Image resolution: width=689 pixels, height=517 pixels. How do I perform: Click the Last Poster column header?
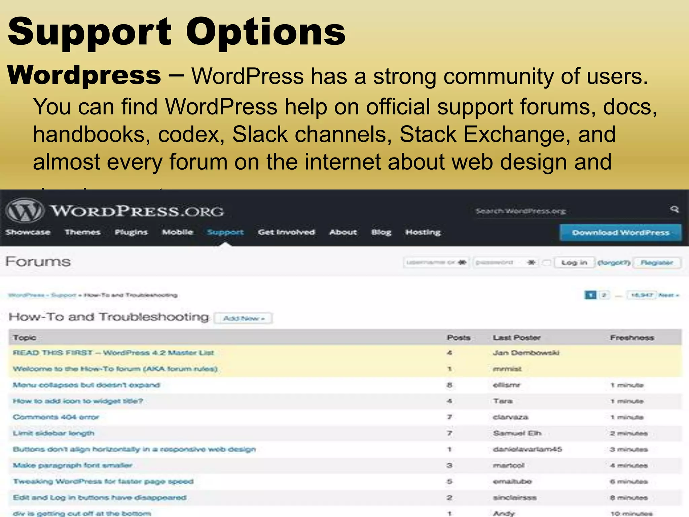pos(517,338)
